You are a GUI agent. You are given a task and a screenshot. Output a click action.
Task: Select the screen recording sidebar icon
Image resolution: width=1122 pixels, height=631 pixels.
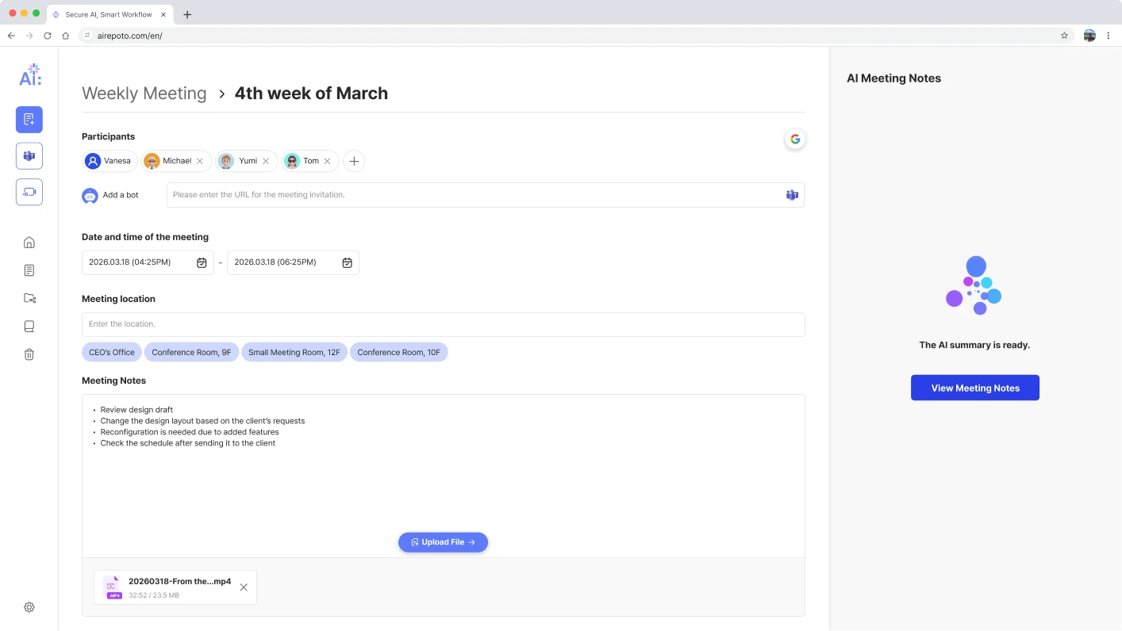click(29, 192)
